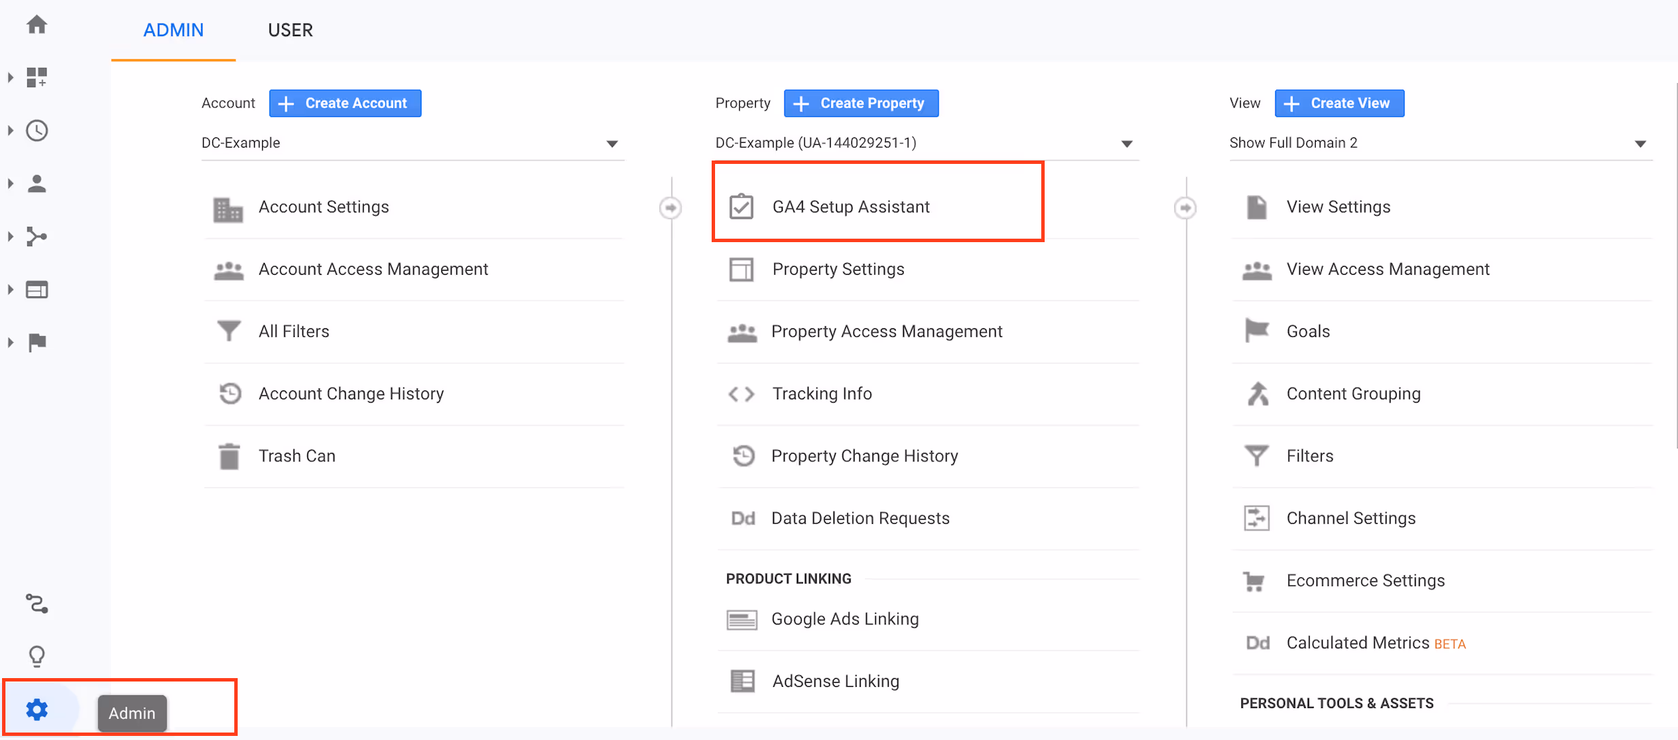Open Attribution path icon in sidebar
This screenshot has height=740, width=1678.
click(37, 603)
